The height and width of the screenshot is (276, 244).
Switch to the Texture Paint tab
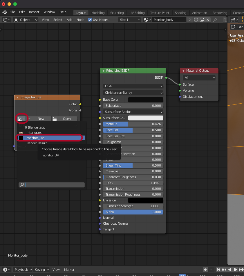tap(160, 13)
